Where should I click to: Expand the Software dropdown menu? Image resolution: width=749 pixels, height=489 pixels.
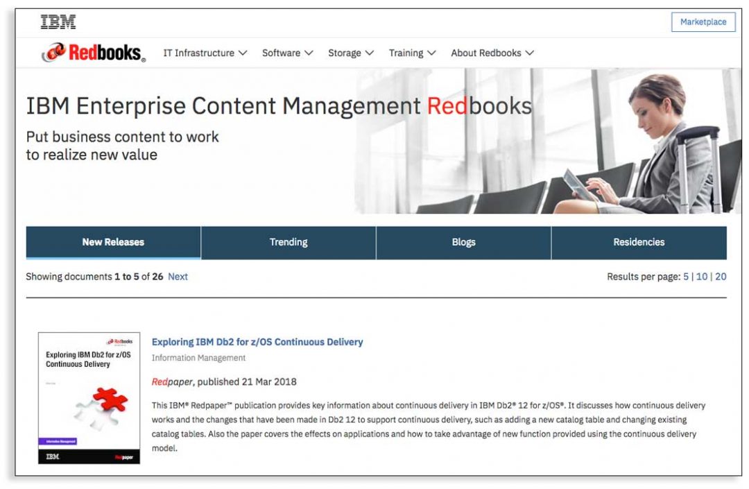coord(287,53)
